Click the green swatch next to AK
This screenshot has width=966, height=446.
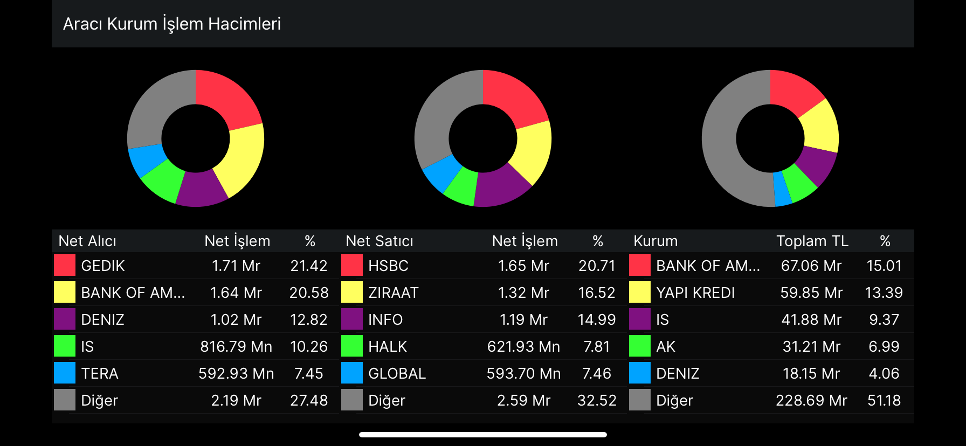click(x=639, y=346)
